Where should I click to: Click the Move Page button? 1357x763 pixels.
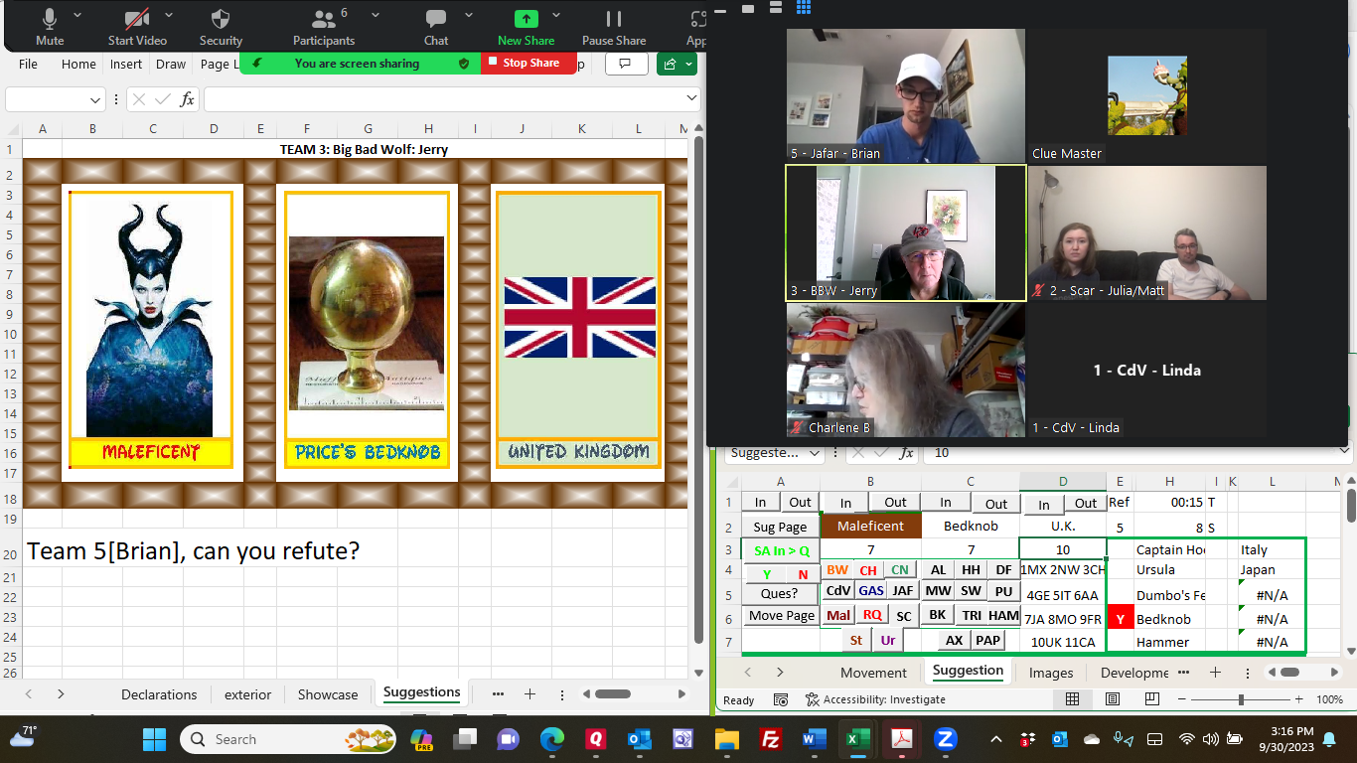coord(782,616)
